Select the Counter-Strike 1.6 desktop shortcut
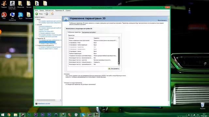Viewport: 209px width, 117px height. coord(12,5)
